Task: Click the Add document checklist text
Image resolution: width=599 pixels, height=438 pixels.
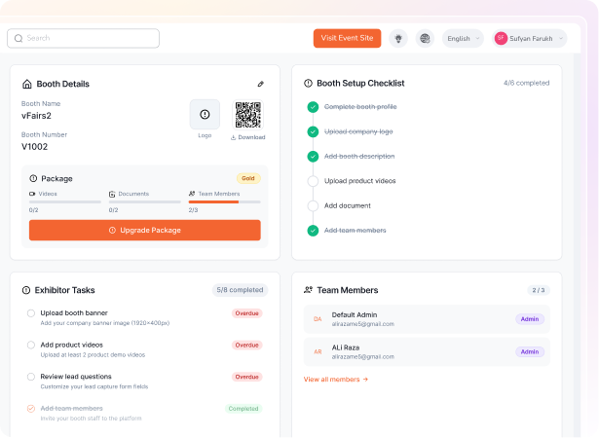Action: pyautogui.click(x=348, y=205)
